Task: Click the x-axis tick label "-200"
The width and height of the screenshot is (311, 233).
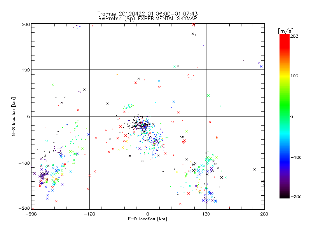Action: click(x=31, y=214)
